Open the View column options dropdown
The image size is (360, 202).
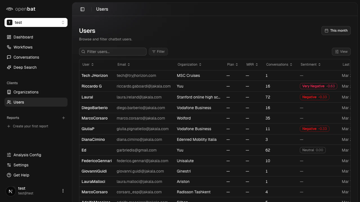tap(341, 52)
